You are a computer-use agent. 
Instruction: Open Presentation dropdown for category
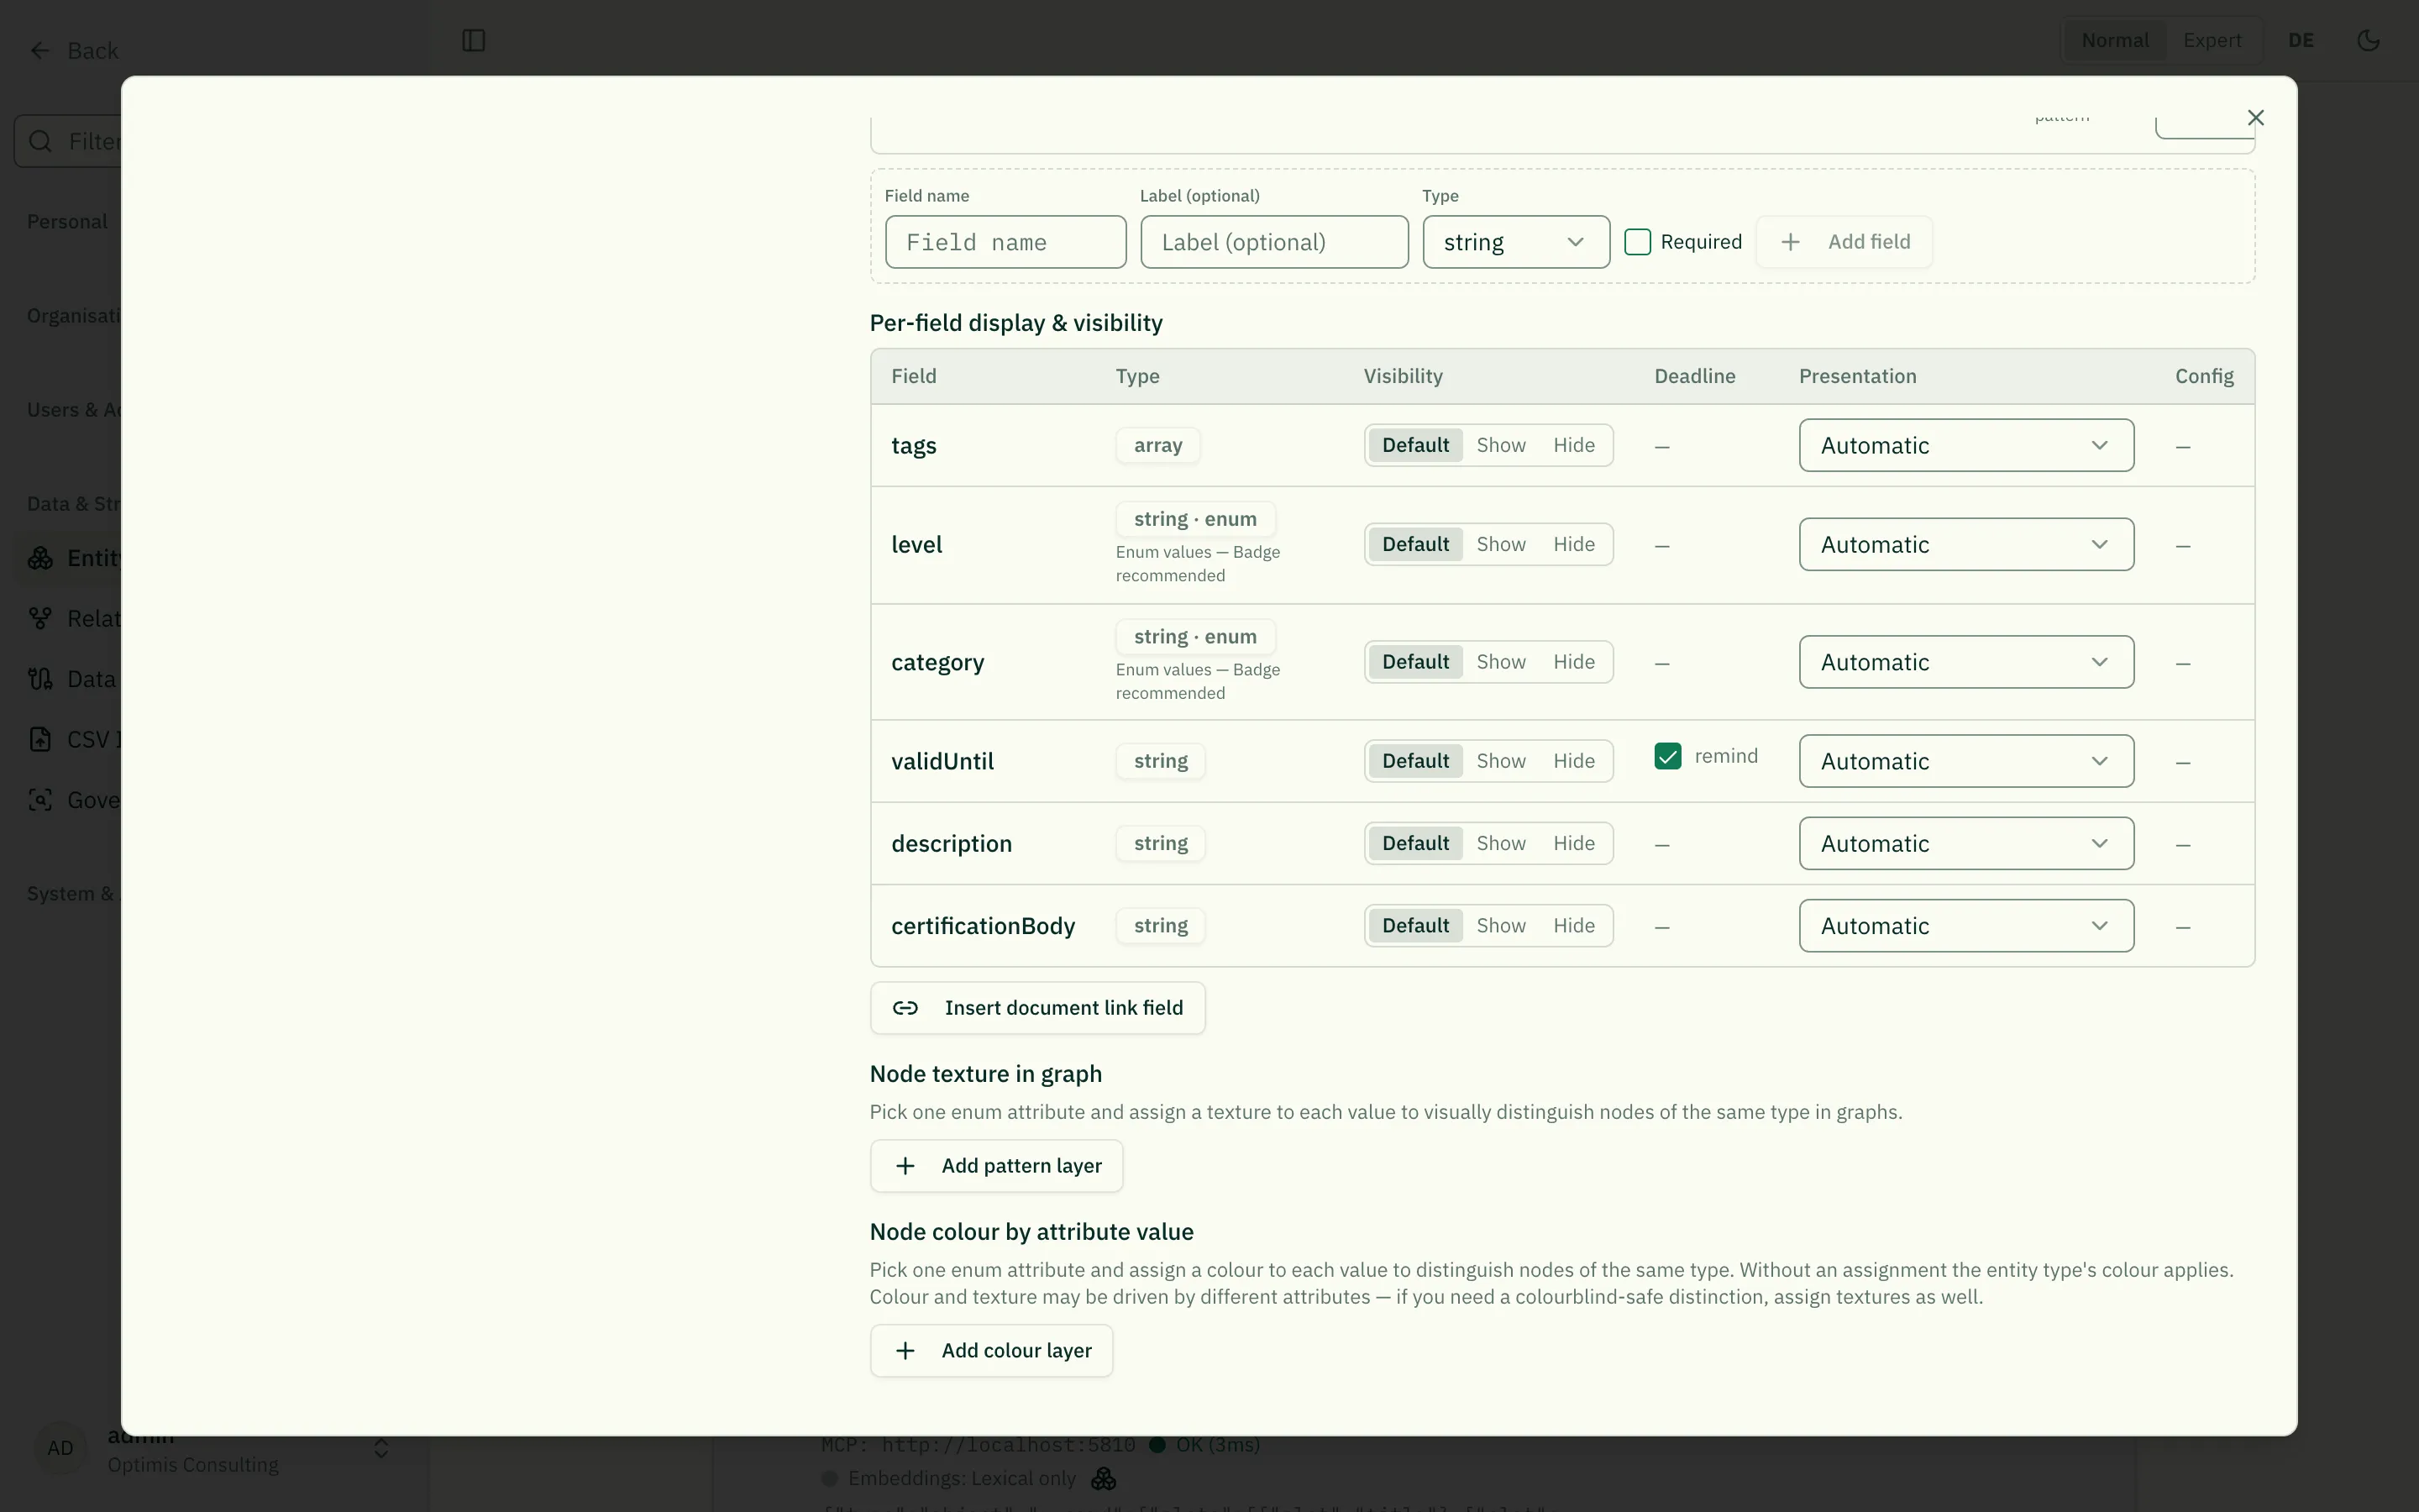(1966, 662)
